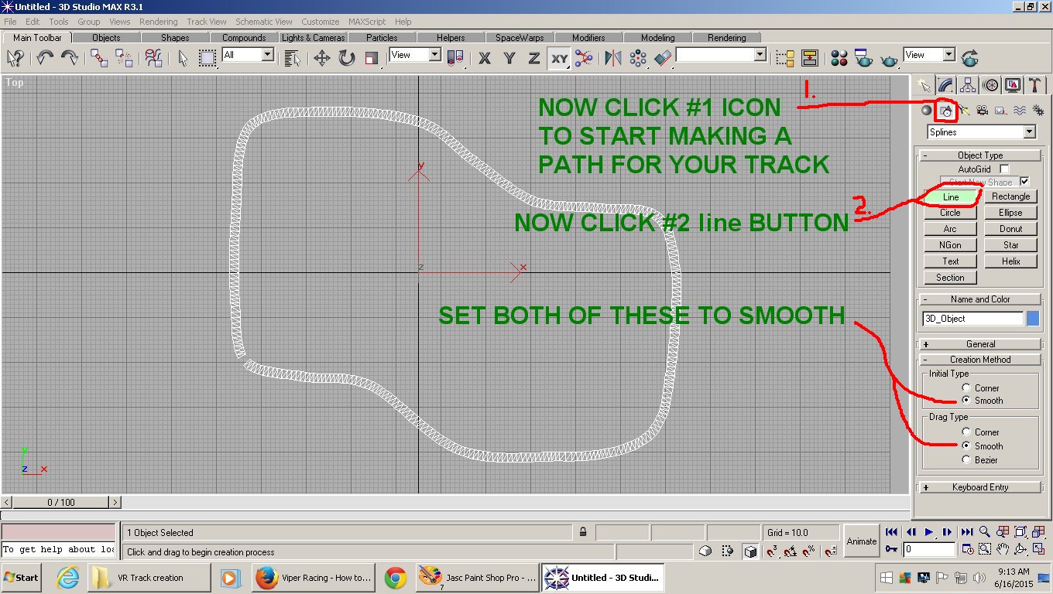Click the Animate button

click(861, 541)
